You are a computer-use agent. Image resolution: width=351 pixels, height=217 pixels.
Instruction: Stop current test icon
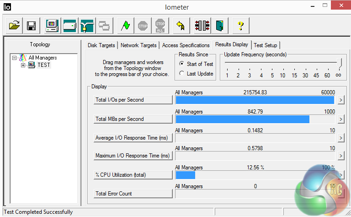pos(143,26)
